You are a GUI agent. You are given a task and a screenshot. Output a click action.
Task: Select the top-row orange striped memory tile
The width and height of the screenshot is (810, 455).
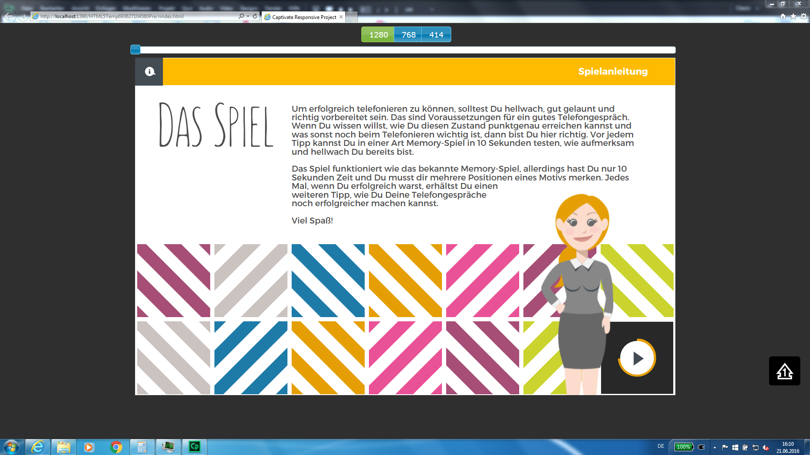point(405,280)
